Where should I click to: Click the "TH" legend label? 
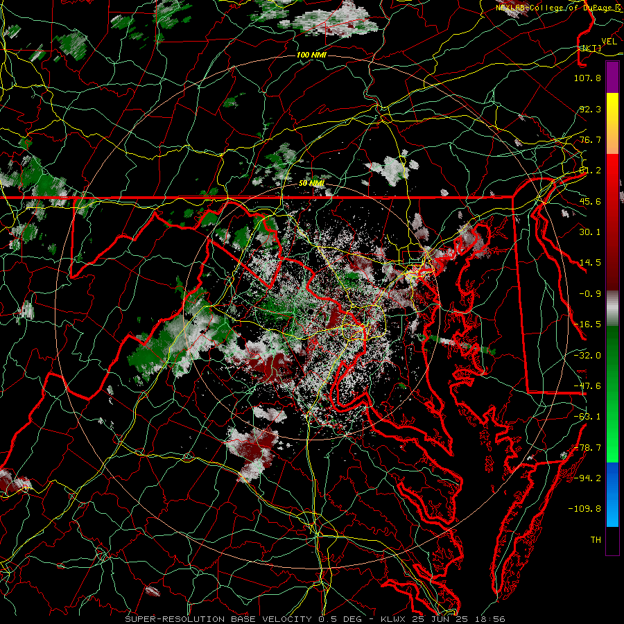596,540
